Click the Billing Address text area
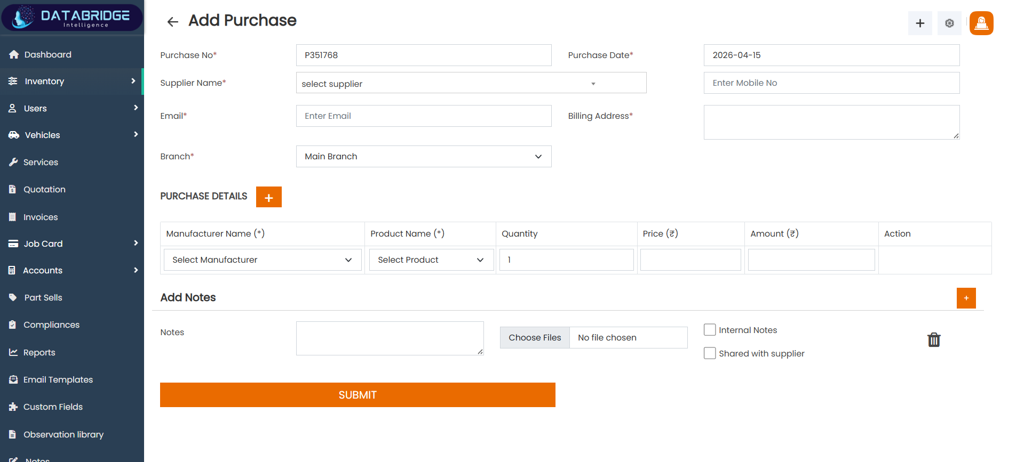The height and width of the screenshot is (462, 1024). click(x=831, y=122)
